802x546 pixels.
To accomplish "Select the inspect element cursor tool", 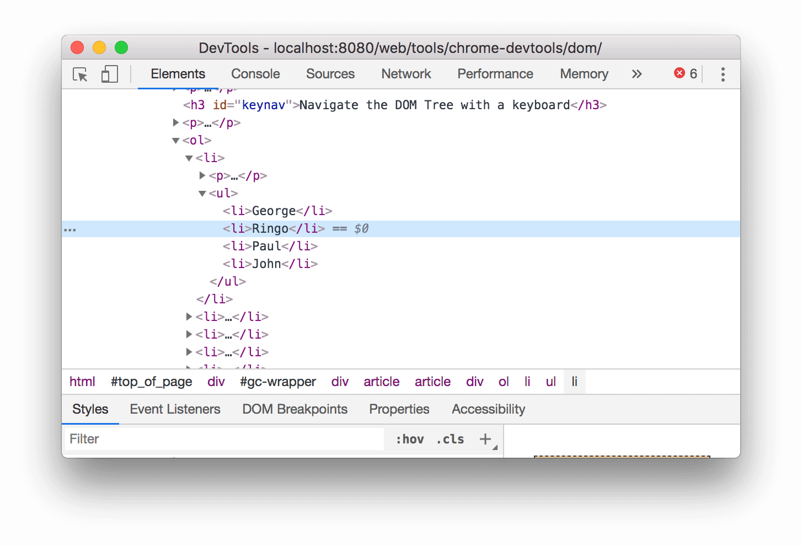I will click(80, 74).
